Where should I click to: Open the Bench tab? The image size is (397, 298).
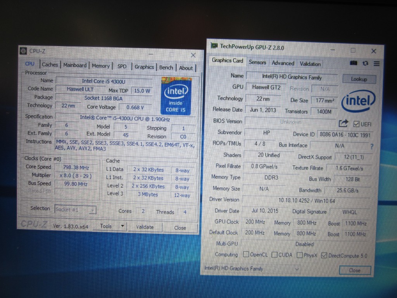click(x=166, y=68)
